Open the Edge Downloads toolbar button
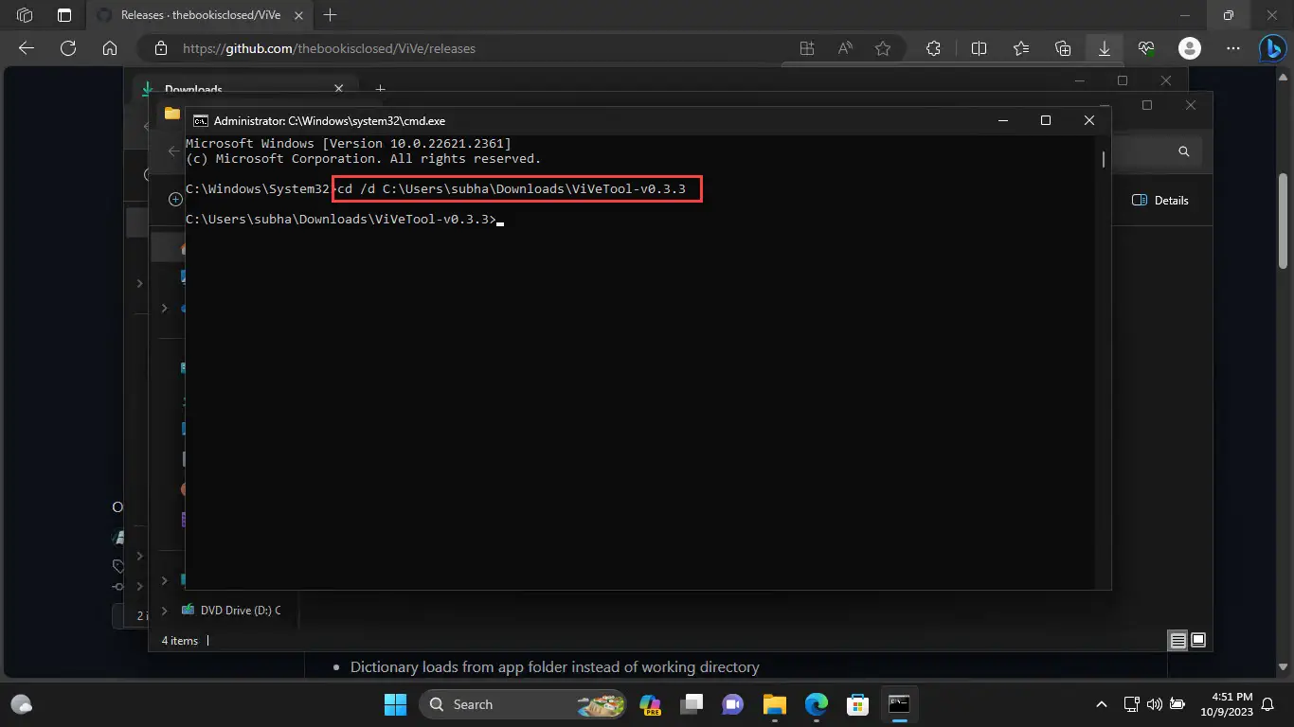Viewport: 1294px width, 727px height. 1105,48
